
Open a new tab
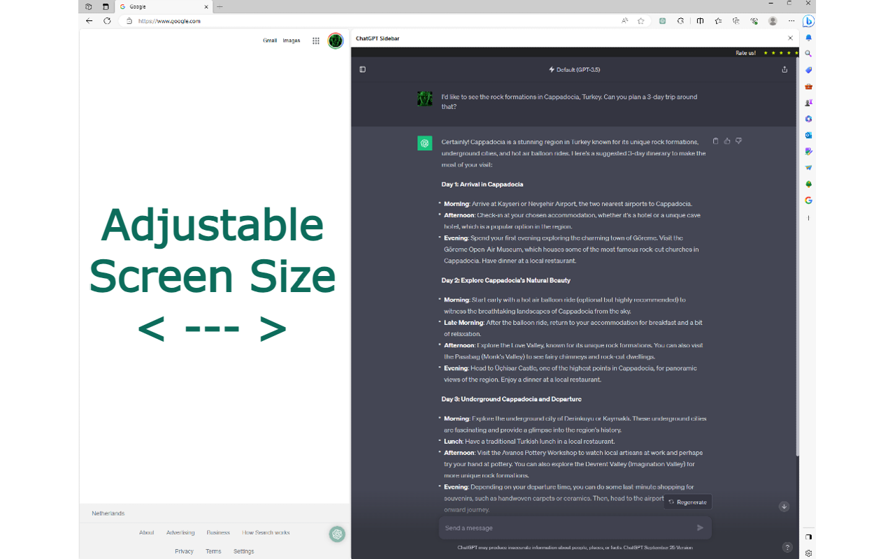click(x=220, y=6)
